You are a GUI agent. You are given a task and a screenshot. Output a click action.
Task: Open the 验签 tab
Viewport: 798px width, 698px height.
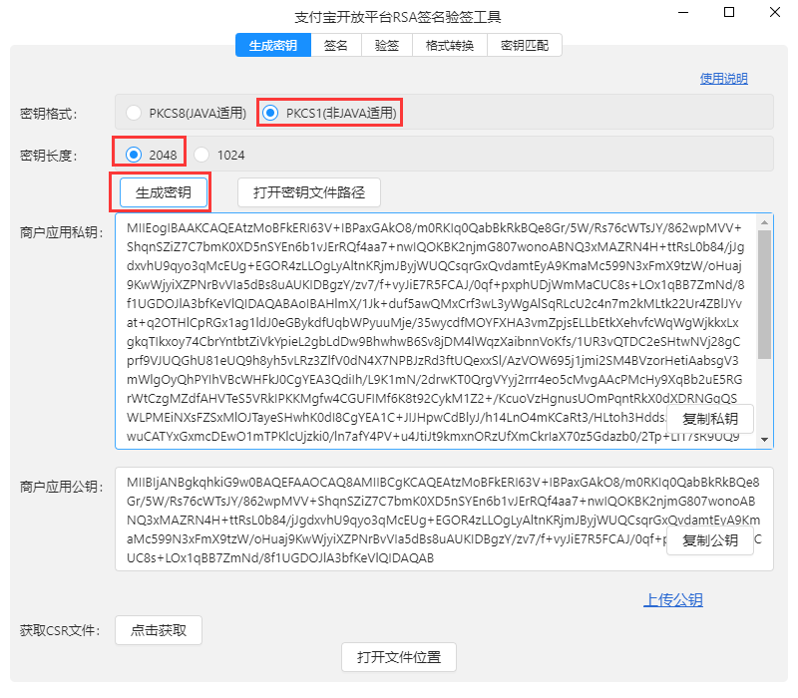point(387,45)
